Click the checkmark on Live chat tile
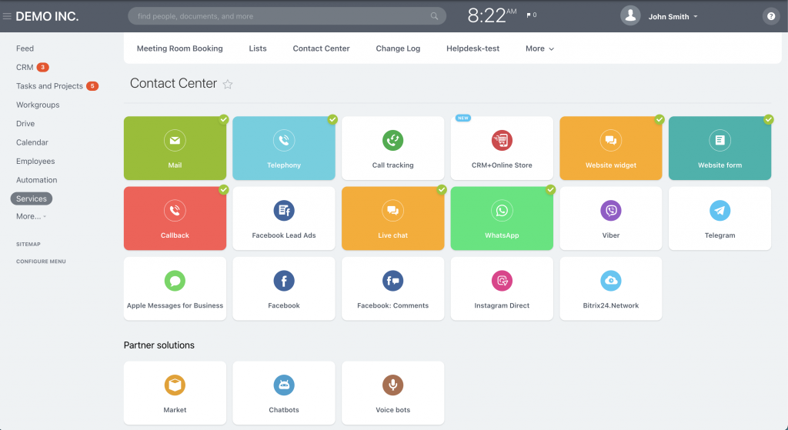The height and width of the screenshot is (430, 788). 442,190
